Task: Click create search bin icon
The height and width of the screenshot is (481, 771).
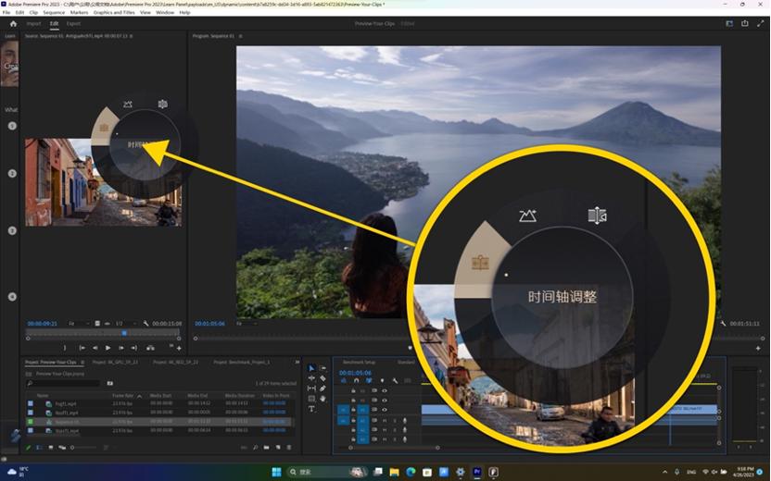Action: pyautogui.click(x=110, y=383)
